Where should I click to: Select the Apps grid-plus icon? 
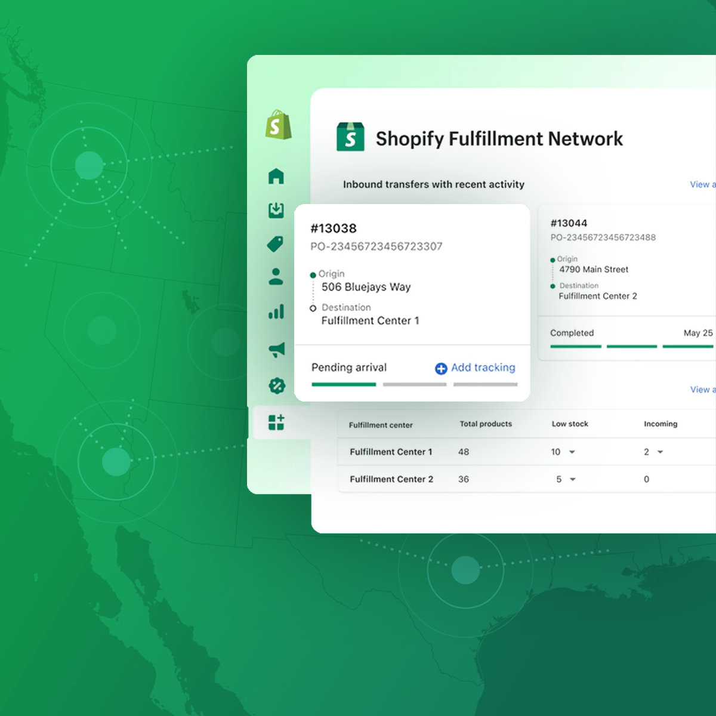[x=276, y=422]
